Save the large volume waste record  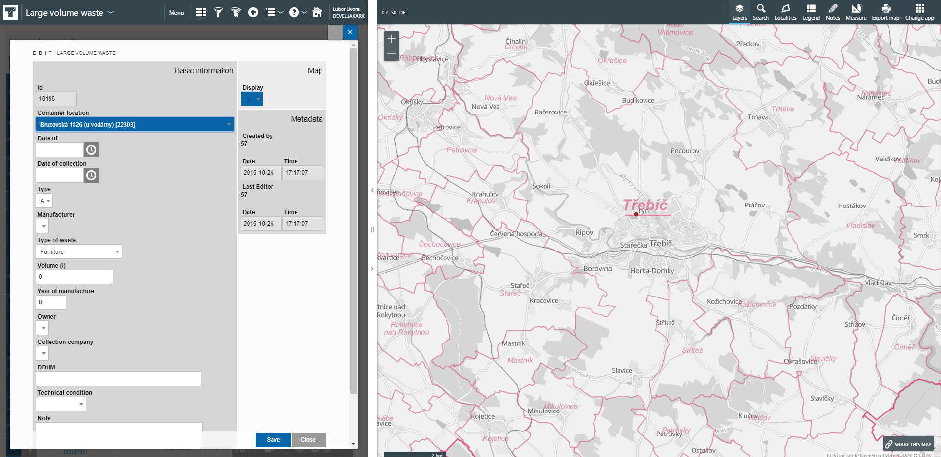(x=273, y=439)
